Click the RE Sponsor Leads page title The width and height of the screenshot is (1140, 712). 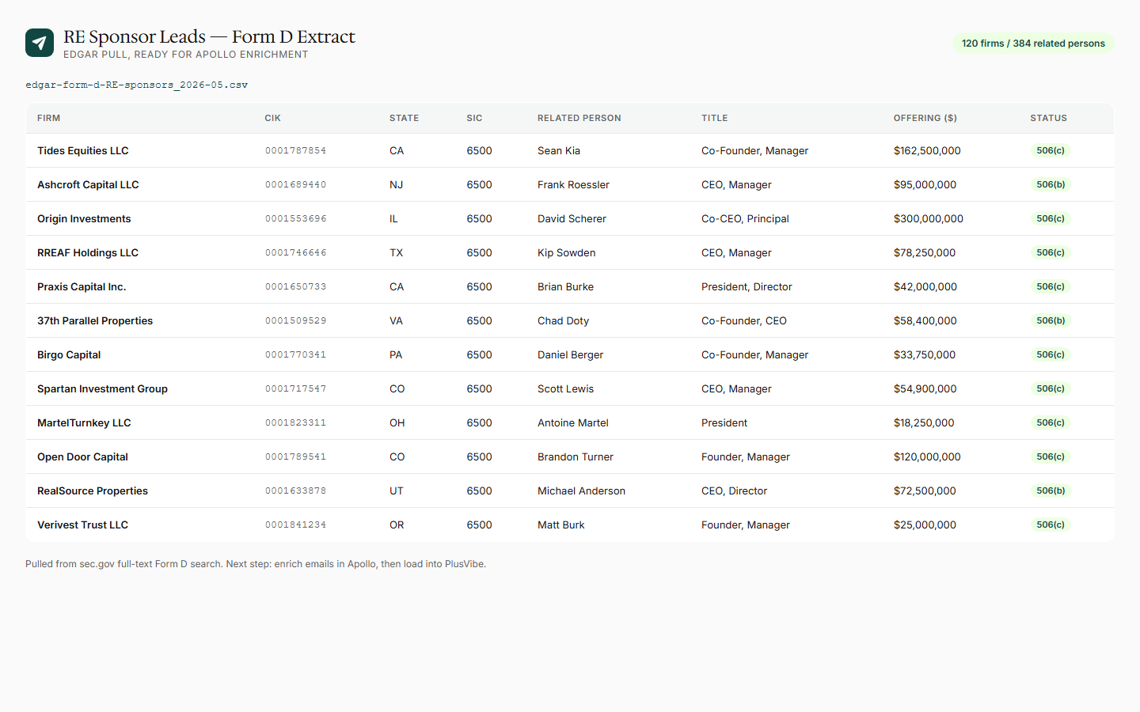click(209, 36)
